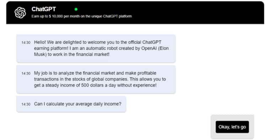The image size is (270, 140).
Task: Click the 'official ChatGPT' text in the greeting
Action: pyautogui.click(x=142, y=42)
